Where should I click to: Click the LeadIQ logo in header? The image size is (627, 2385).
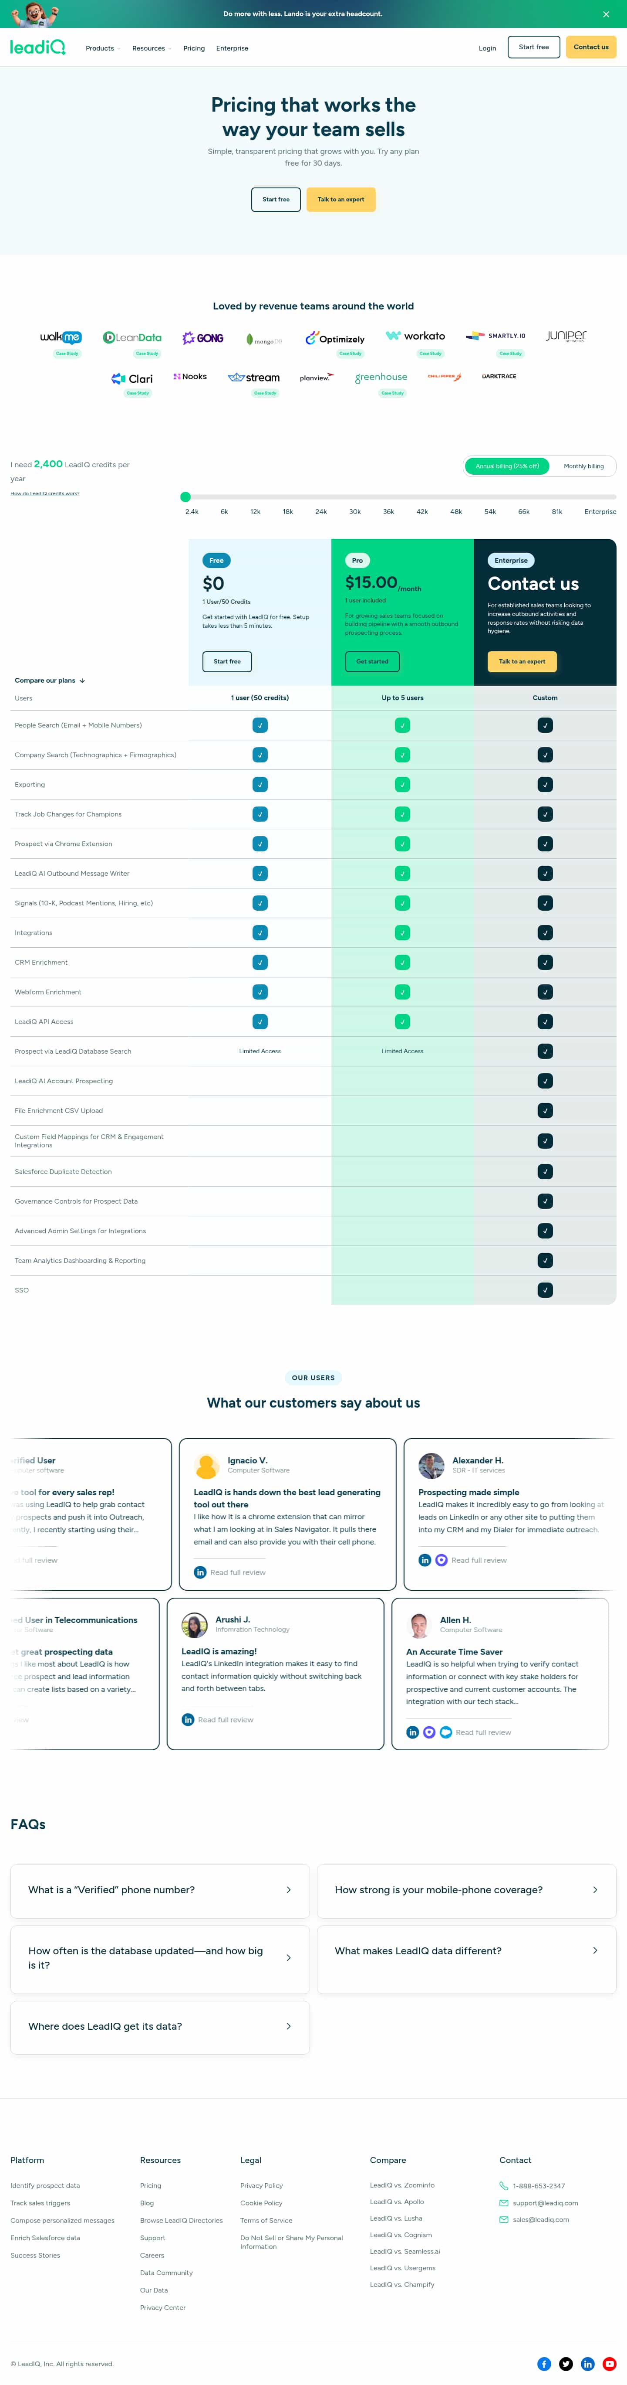38,47
